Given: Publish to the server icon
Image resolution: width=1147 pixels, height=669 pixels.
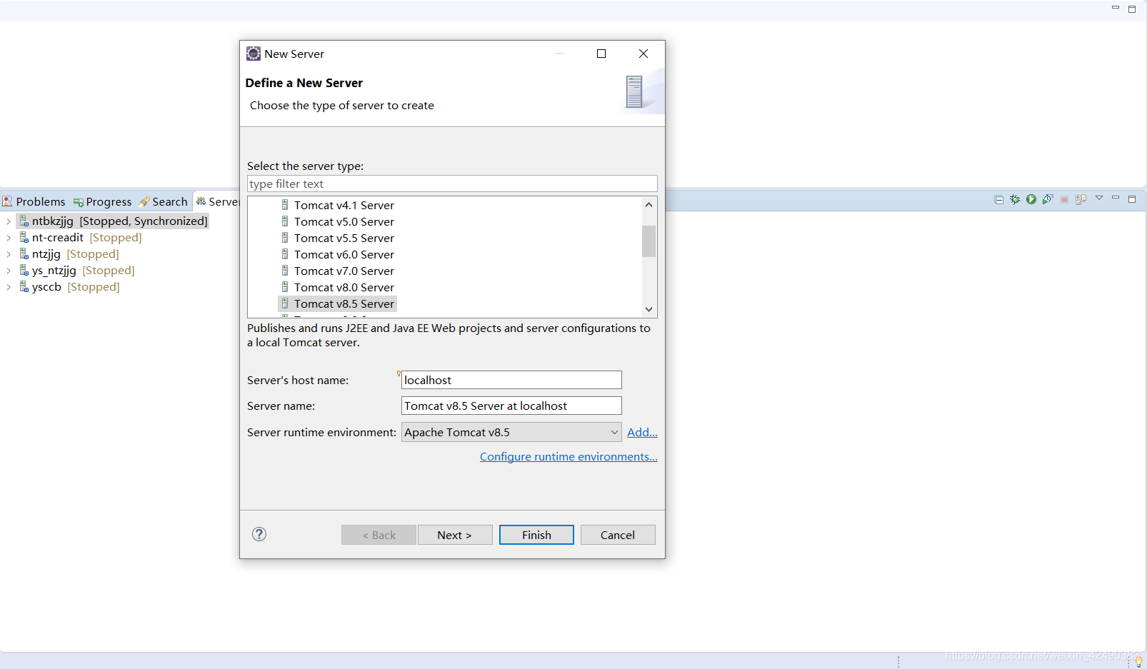Looking at the screenshot, I should pos(1081,200).
